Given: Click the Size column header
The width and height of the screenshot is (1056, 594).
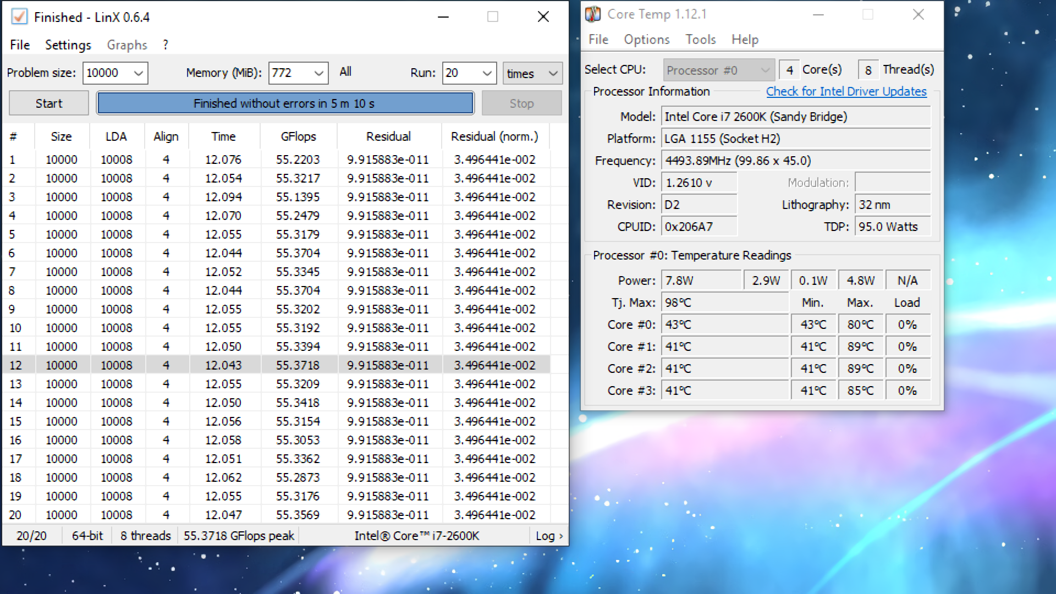Looking at the screenshot, I should coord(61,136).
